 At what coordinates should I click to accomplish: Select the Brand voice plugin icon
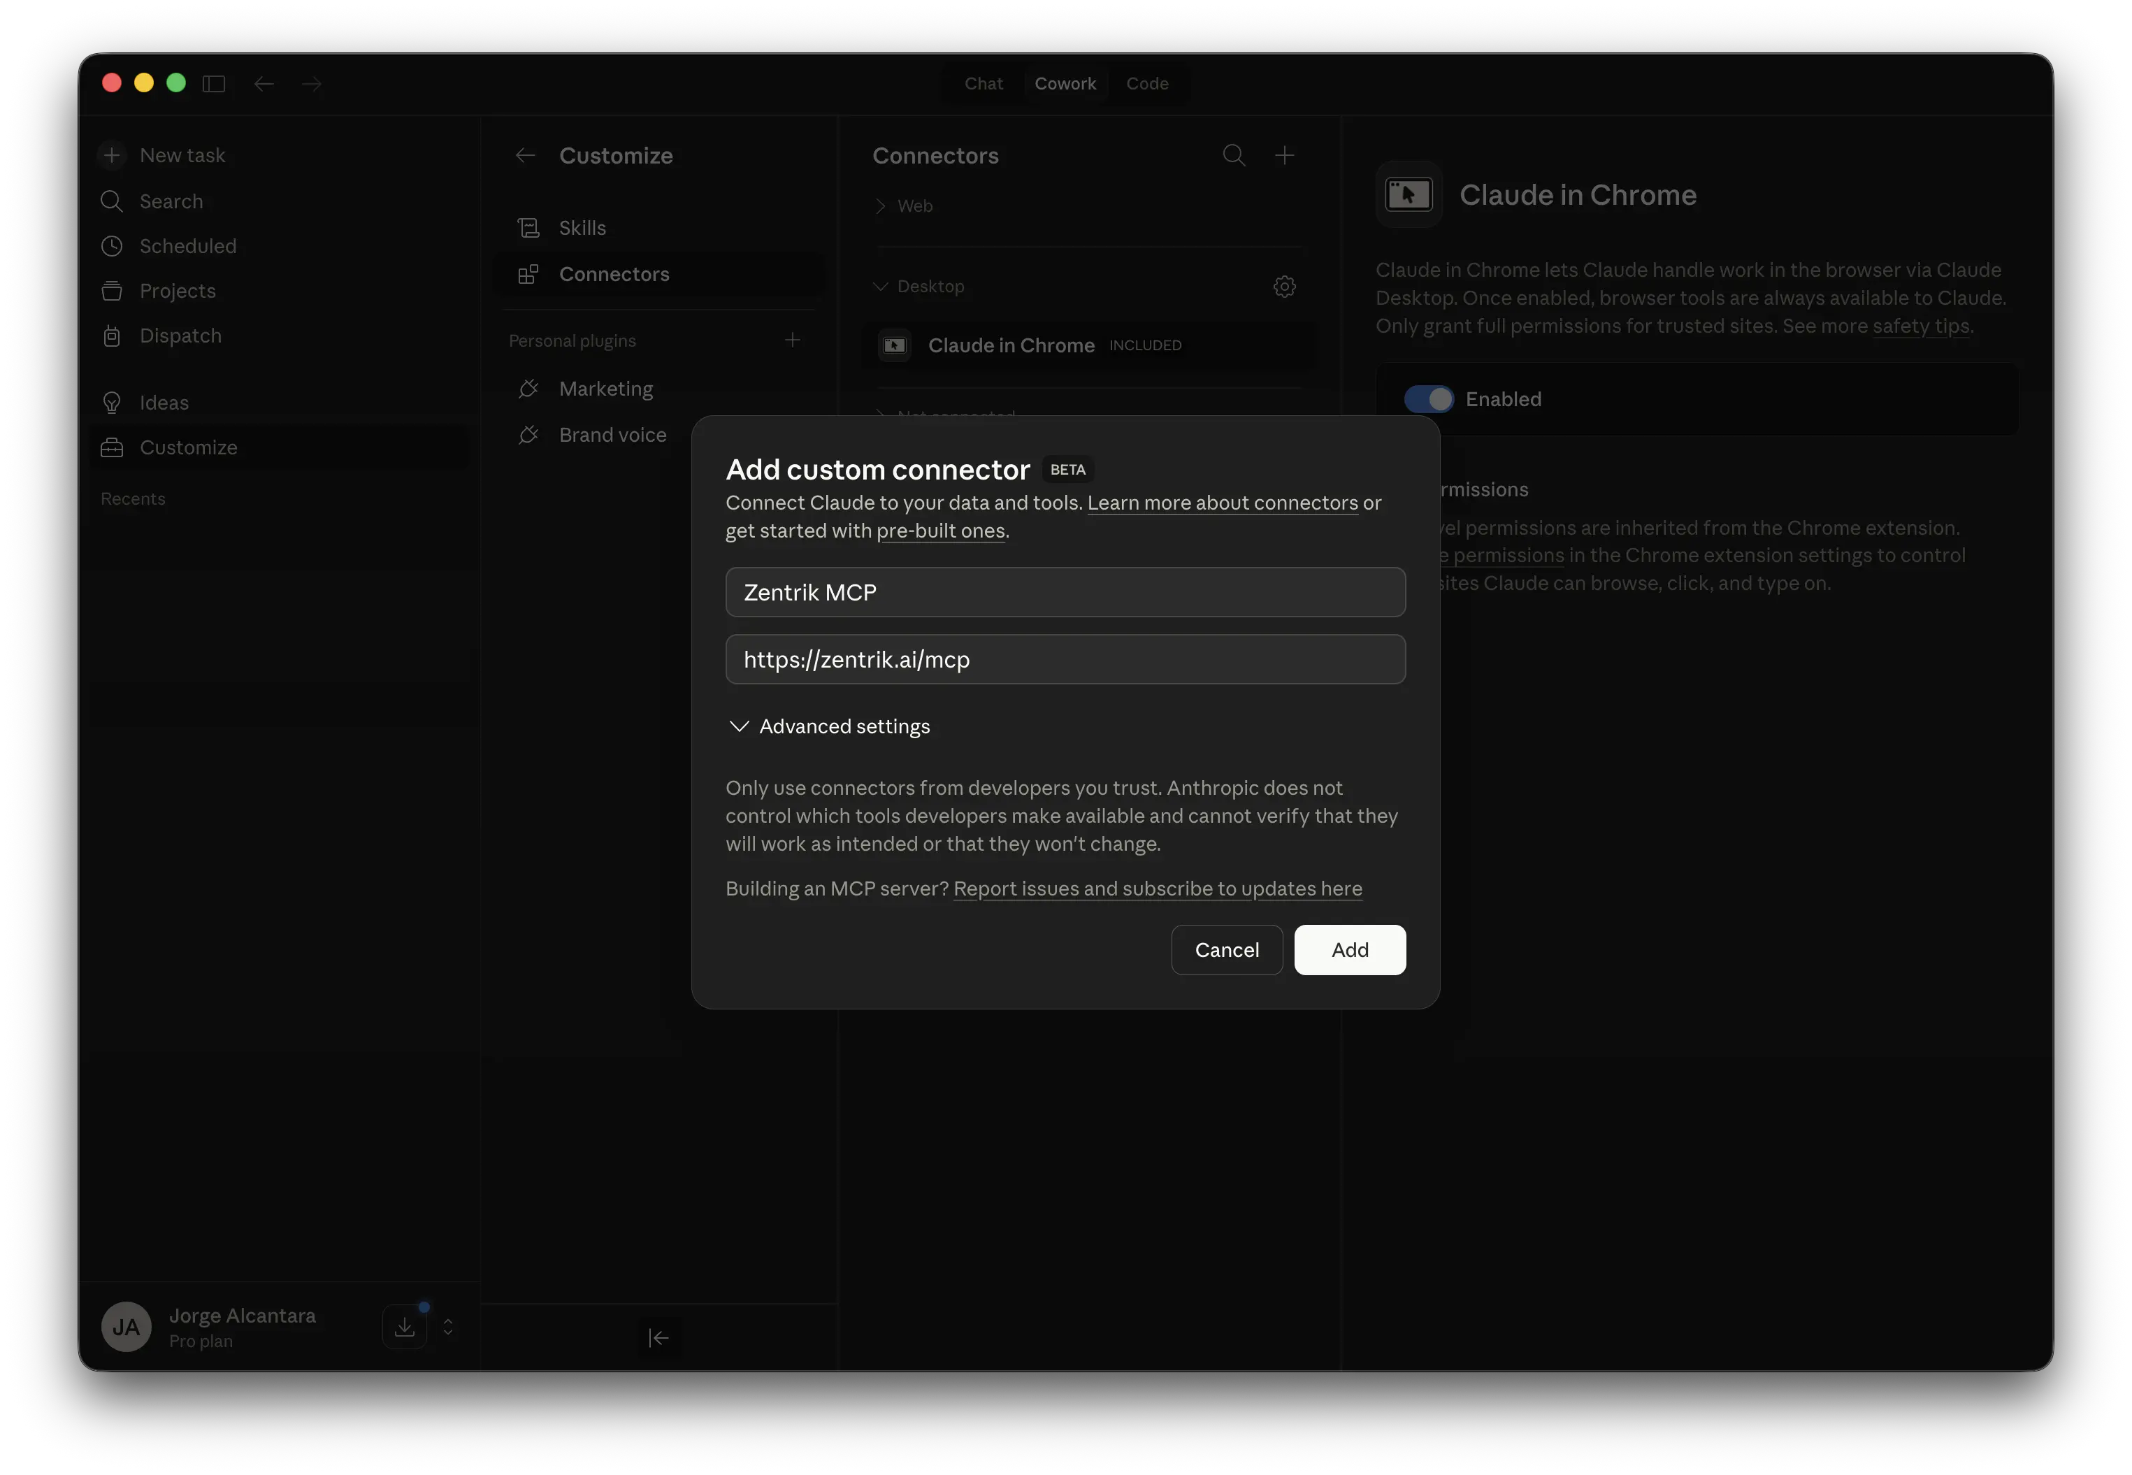click(x=528, y=434)
